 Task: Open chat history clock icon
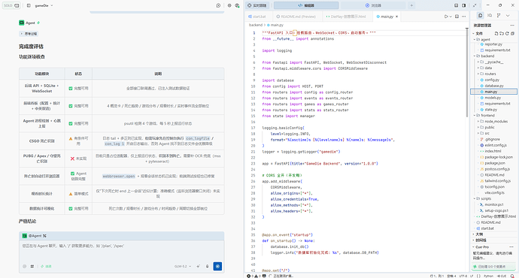click(x=218, y=5)
